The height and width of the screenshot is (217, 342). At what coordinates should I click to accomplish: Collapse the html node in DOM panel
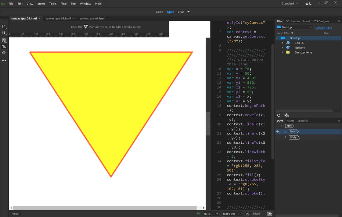[x=282, y=126]
